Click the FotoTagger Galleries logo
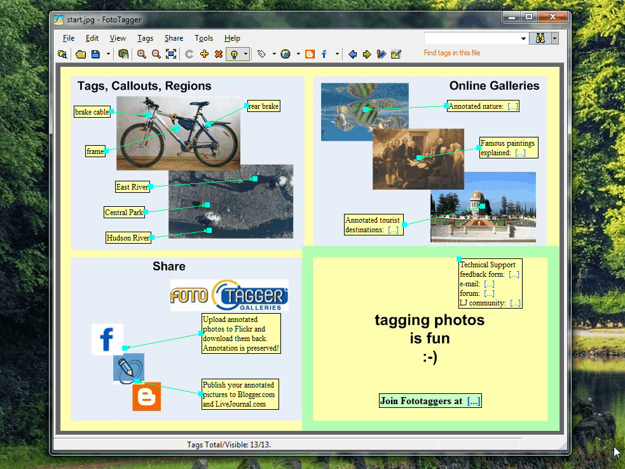Viewport: 625px width, 469px height. pos(229,295)
